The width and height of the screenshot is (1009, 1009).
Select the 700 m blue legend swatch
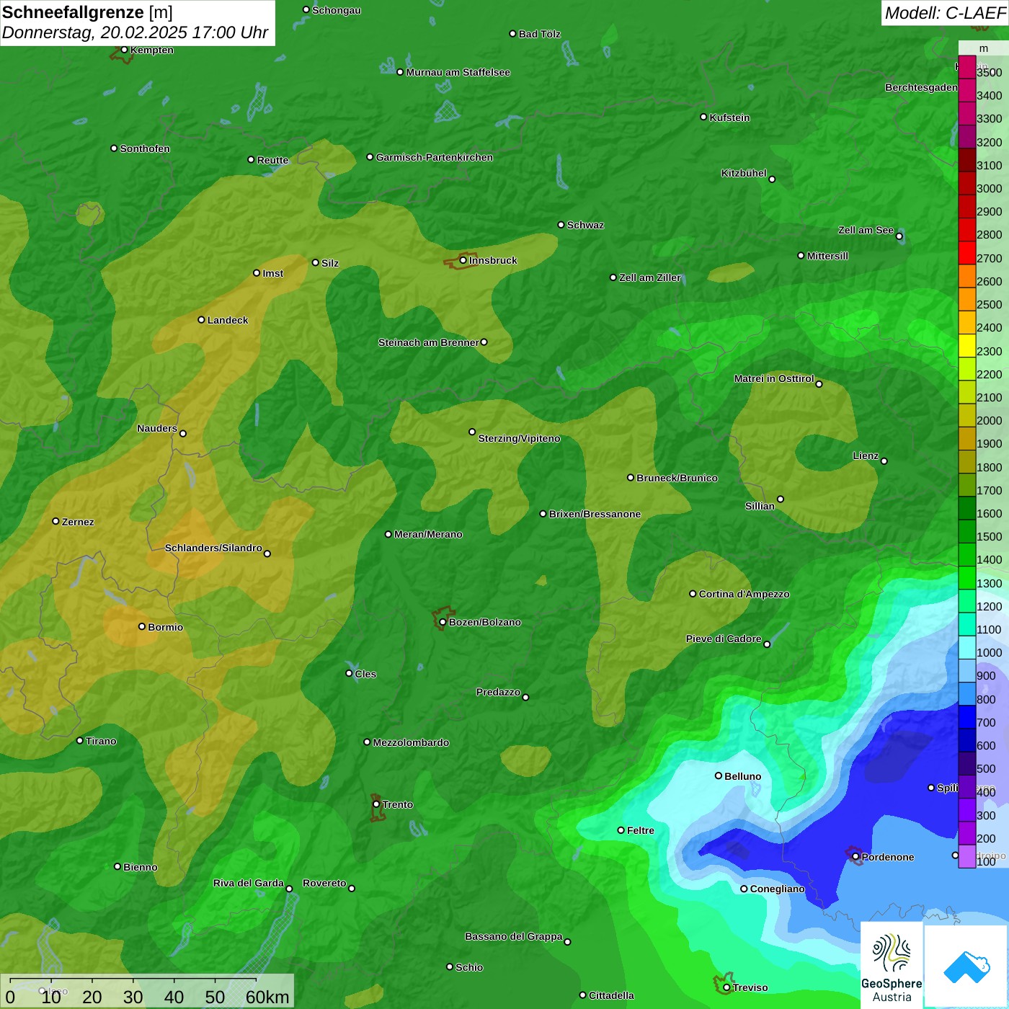(x=967, y=717)
